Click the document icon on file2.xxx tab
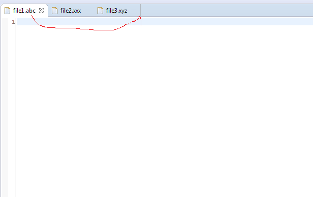 tap(54, 11)
